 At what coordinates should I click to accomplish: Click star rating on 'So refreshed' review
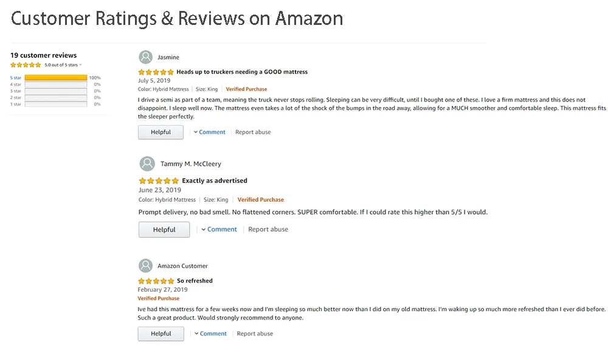[156, 281]
